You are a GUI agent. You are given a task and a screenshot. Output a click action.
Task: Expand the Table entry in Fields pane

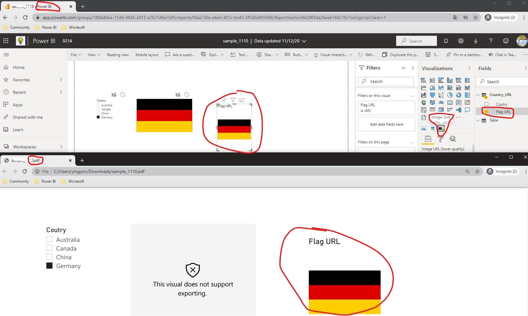point(478,120)
